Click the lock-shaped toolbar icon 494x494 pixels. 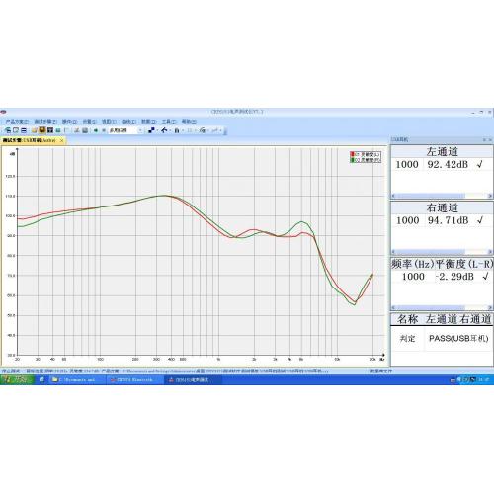click(x=177, y=130)
